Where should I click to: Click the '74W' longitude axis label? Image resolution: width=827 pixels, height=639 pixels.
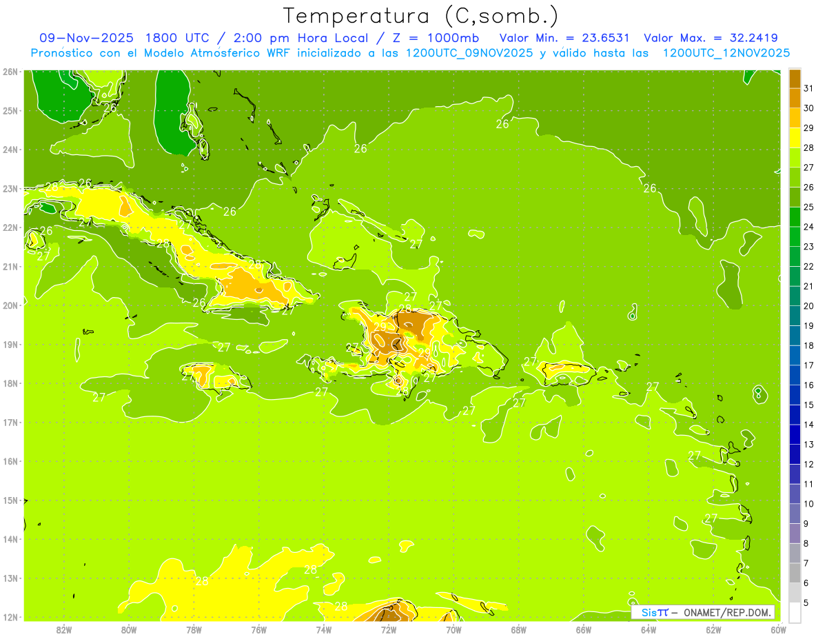[324, 629]
